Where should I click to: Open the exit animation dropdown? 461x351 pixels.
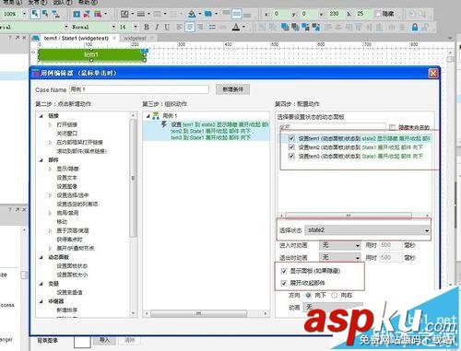[x=340, y=257]
